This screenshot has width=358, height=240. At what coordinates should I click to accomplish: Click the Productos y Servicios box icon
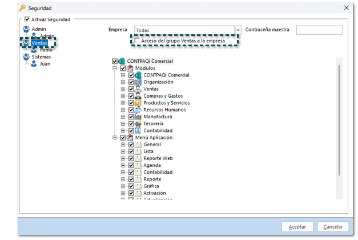tap(138, 103)
